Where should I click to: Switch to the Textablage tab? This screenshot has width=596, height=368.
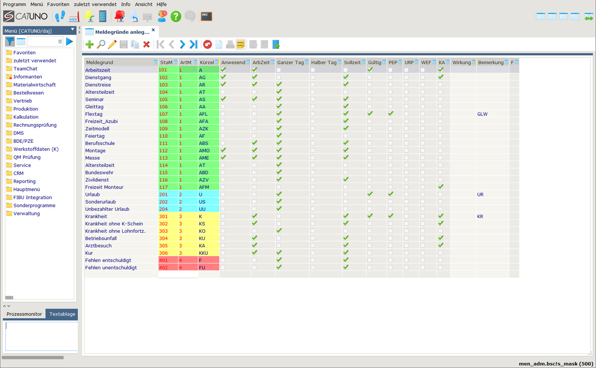tap(62, 314)
